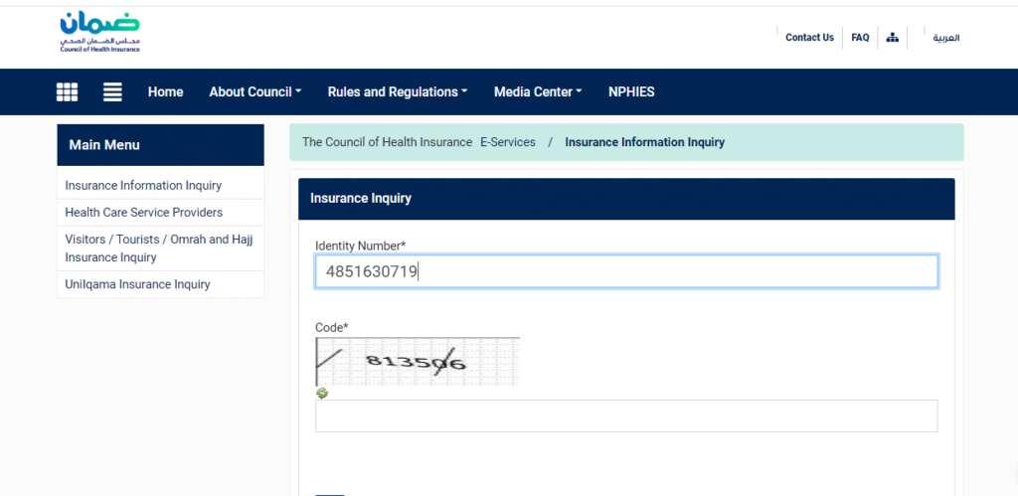Screen dimensions: 1018x496
Task: Expand the About Council dropdown
Action: pyautogui.click(x=254, y=92)
